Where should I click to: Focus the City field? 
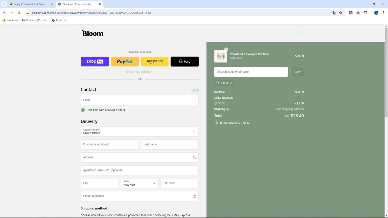coord(99,183)
